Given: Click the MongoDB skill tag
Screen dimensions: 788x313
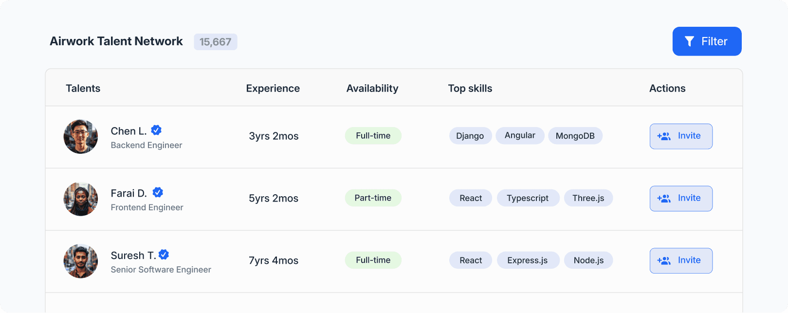Looking at the screenshot, I should [575, 136].
